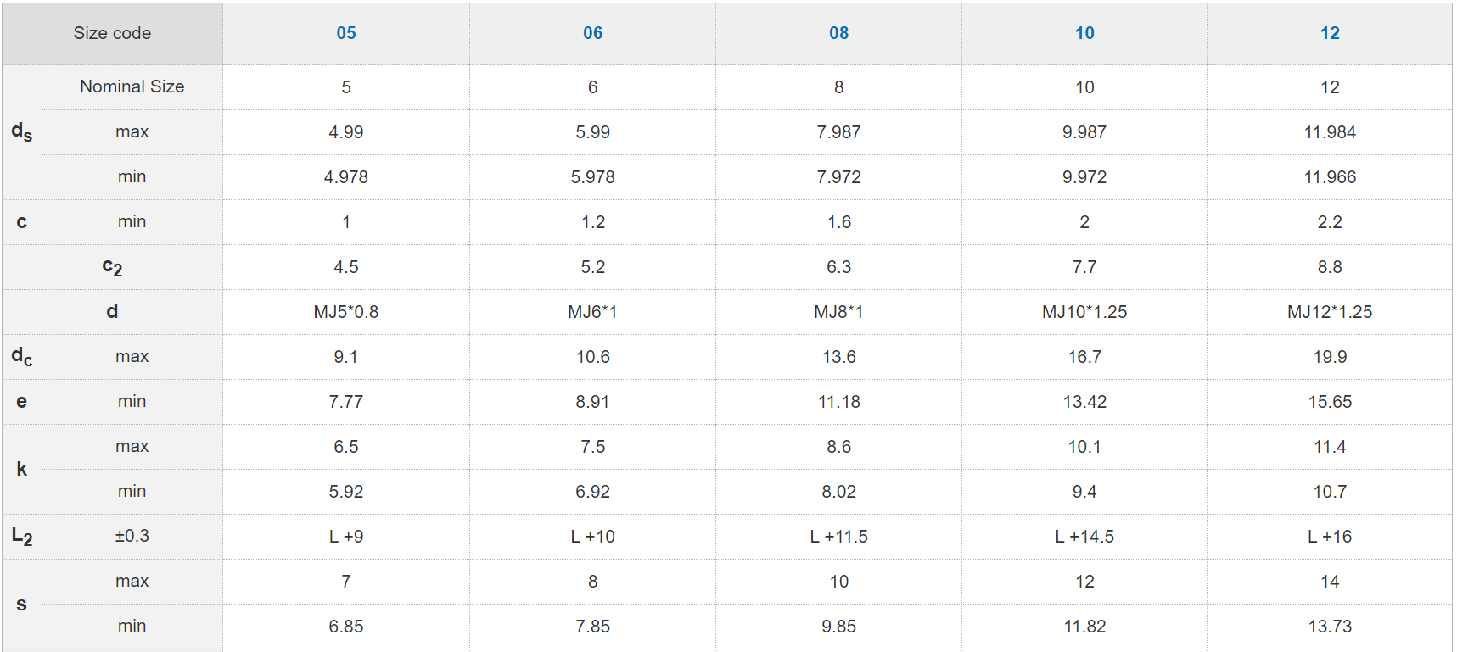Select the MJ6*1 thread cell
Image resolution: width=1457 pixels, height=652 pixels.
click(592, 312)
